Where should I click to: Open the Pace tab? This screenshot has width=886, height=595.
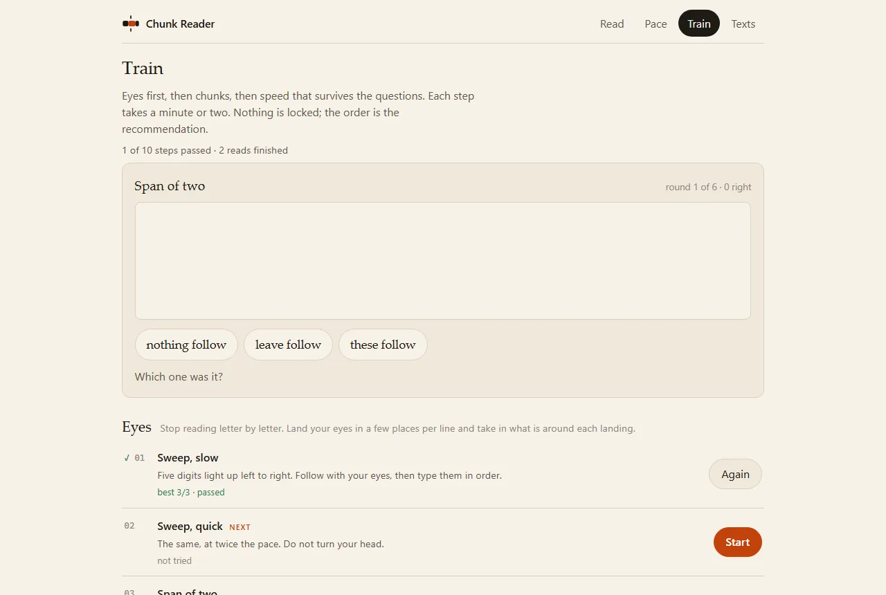(656, 24)
